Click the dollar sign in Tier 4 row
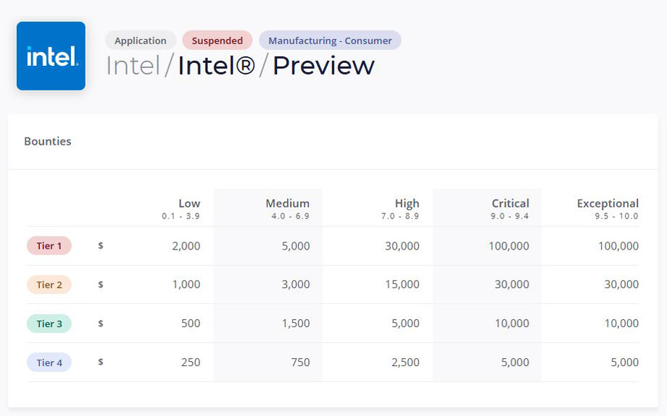Viewport: 667px width, 416px height. [x=100, y=362]
